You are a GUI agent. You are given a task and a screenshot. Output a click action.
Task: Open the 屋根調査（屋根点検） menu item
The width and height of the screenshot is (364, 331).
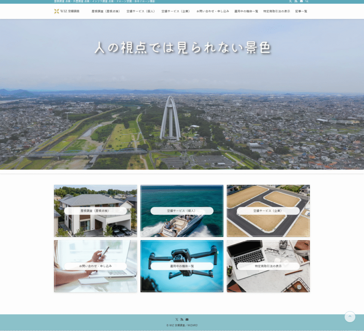106,11
